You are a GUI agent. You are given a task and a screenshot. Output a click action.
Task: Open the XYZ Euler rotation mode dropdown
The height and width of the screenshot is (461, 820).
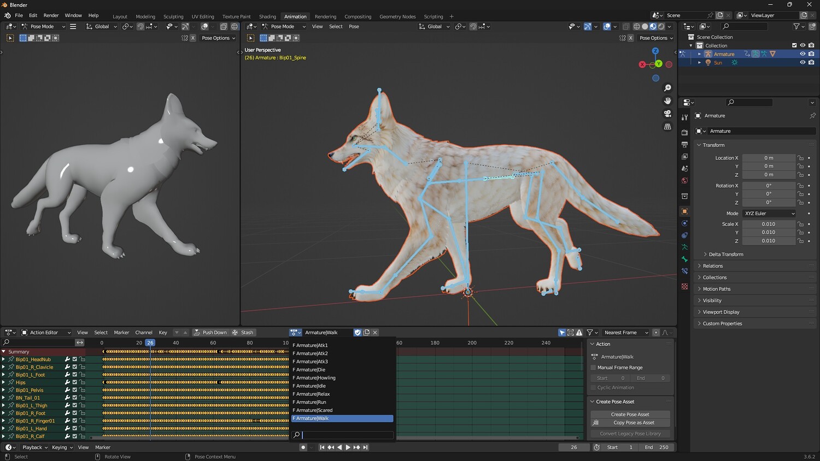click(769, 214)
